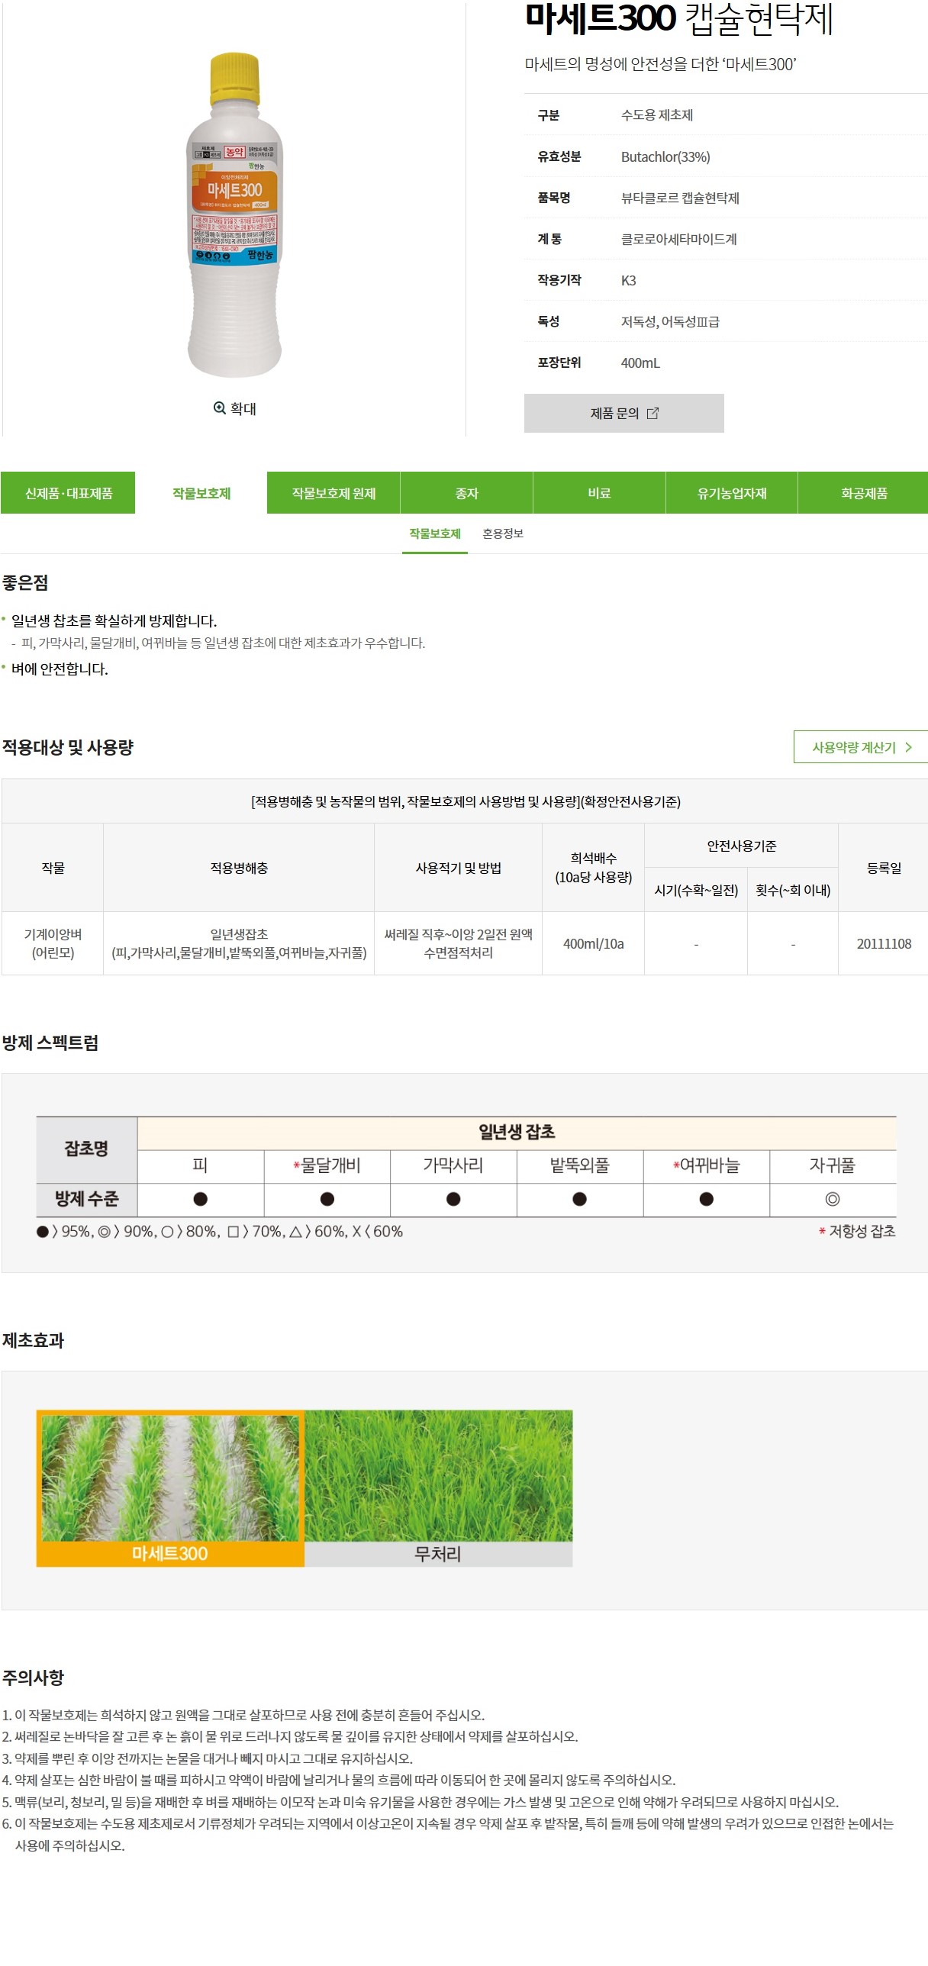
Task: Click the 희석배수 (10a당 사용량) column header
Action: (594, 868)
